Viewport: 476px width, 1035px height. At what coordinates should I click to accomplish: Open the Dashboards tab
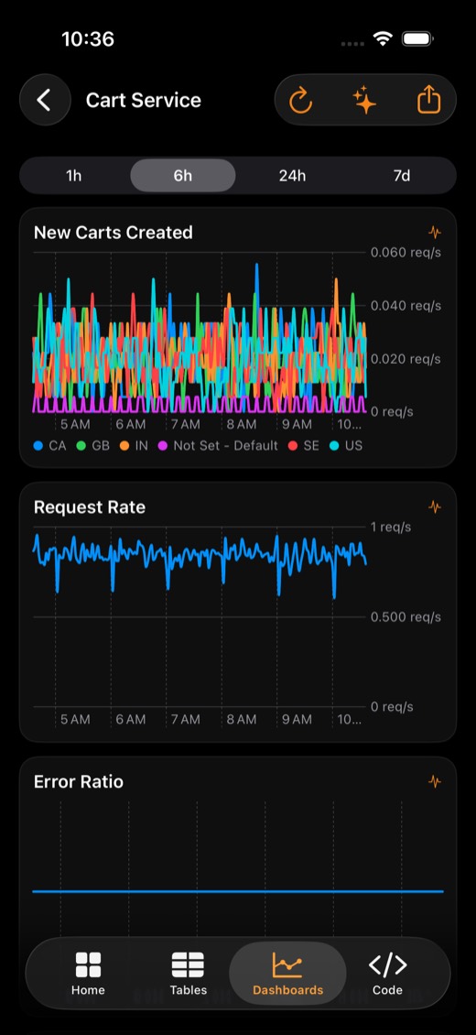pos(287,974)
